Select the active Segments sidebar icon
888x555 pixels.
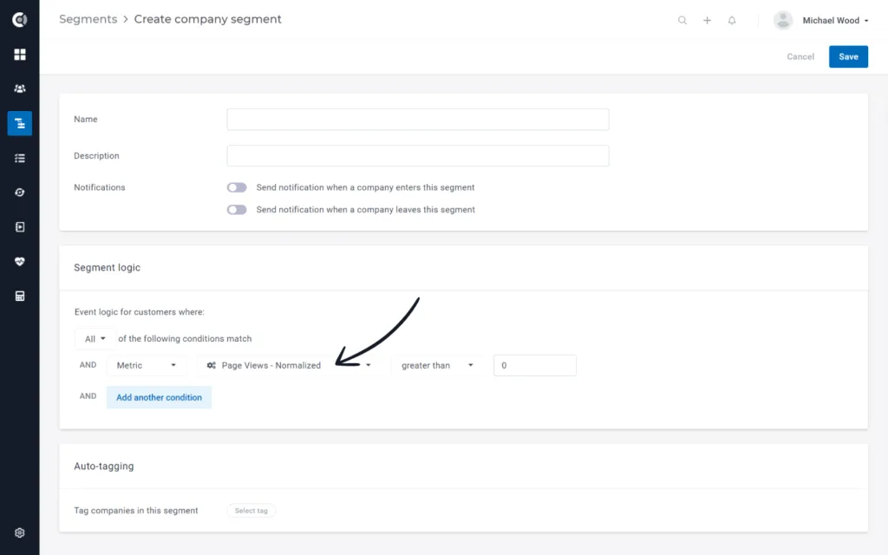point(20,123)
